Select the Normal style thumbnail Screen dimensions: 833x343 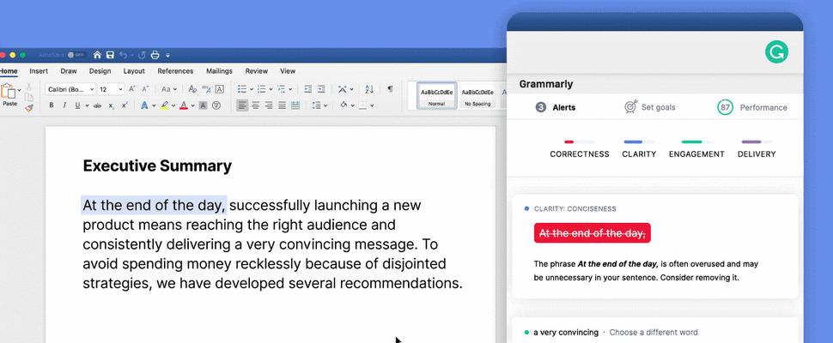pyautogui.click(x=437, y=95)
